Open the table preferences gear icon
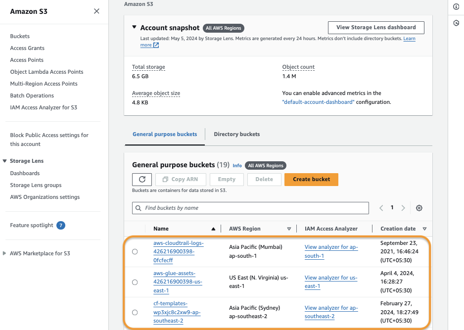This screenshot has width=464, height=330. coord(419,208)
